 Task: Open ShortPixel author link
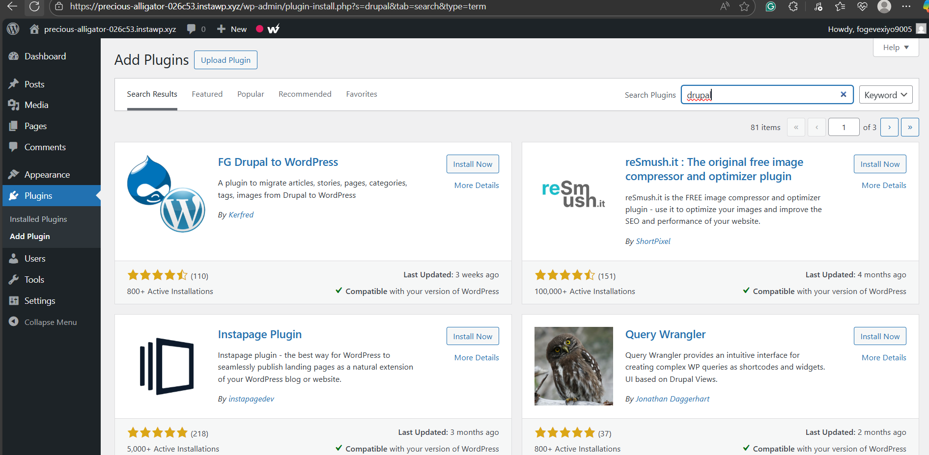coord(653,241)
